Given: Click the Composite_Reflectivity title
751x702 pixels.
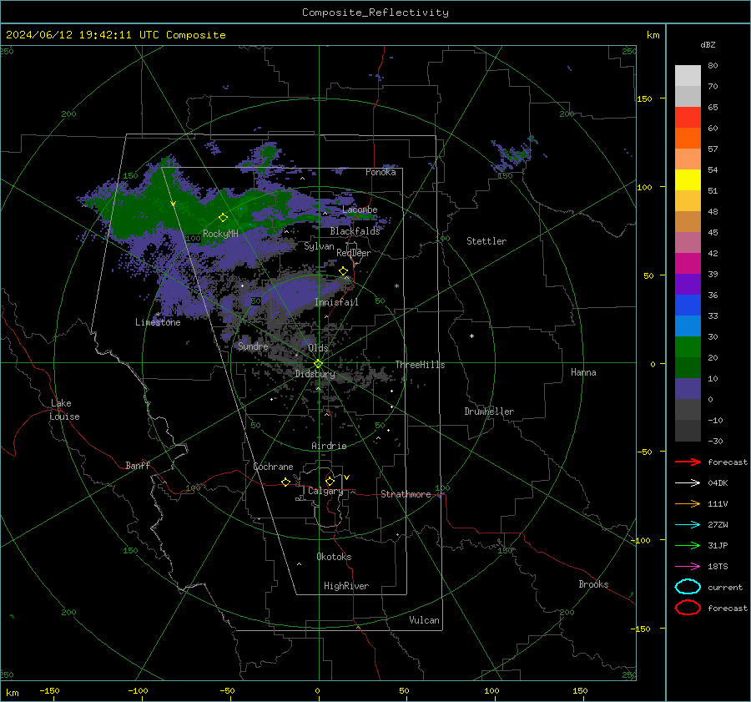Looking at the screenshot, I should 375,13.
